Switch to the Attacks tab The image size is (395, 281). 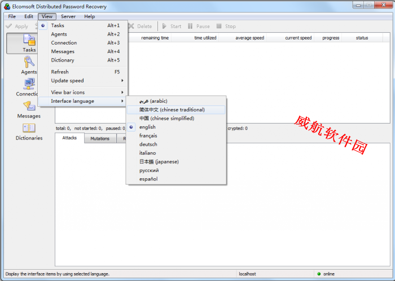[x=69, y=138]
